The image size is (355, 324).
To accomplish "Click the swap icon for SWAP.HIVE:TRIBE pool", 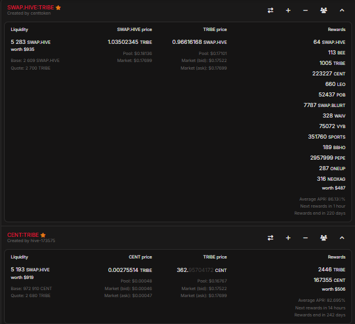I will (x=270, y=11).
